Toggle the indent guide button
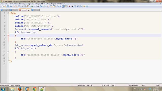The height and width of the screenshot is (91, 162). click(x=63, y=6)
